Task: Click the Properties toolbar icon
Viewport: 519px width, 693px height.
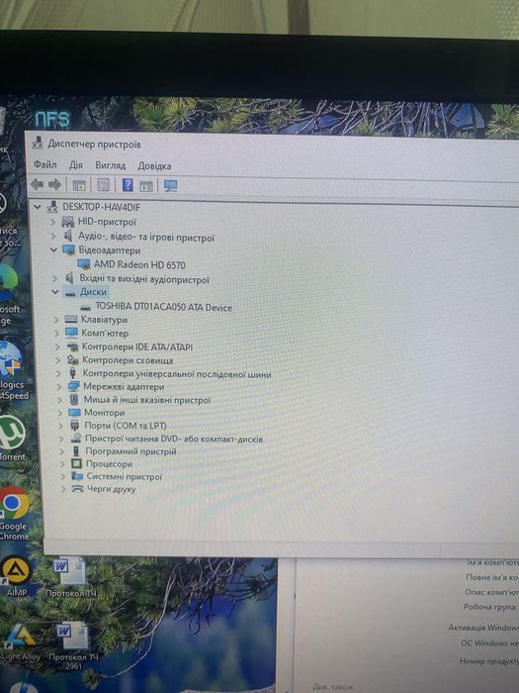Action: point(103,185)
